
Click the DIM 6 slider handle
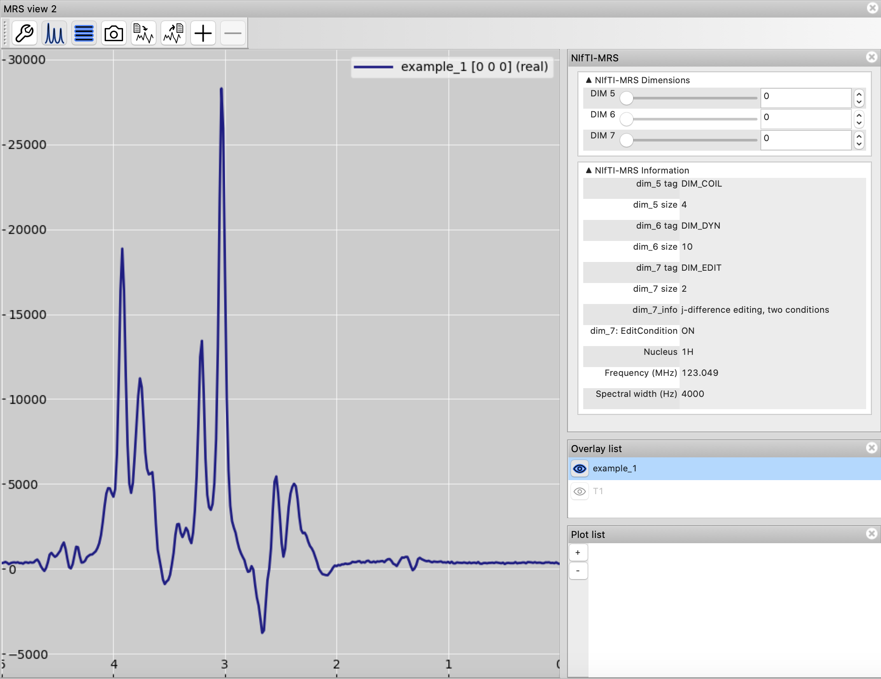(x=627, y=119)
